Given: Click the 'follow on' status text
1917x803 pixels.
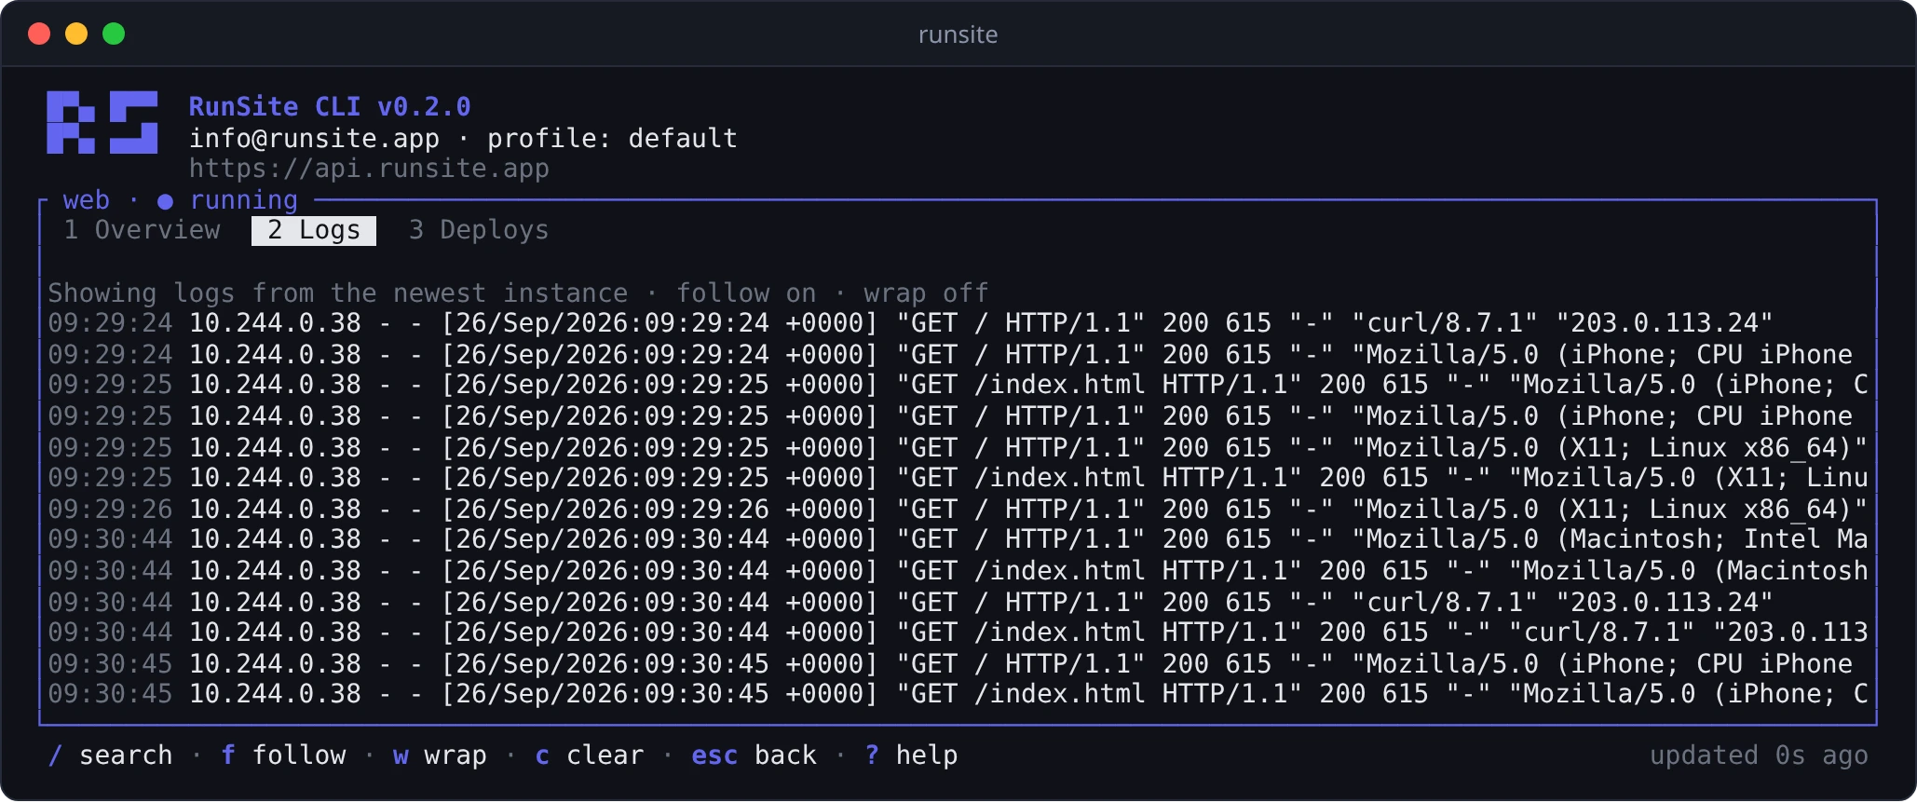Looking at the screenshot, I should 746,293.
